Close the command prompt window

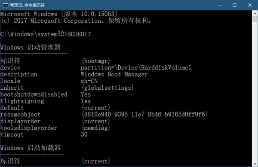tap(250, 5)
